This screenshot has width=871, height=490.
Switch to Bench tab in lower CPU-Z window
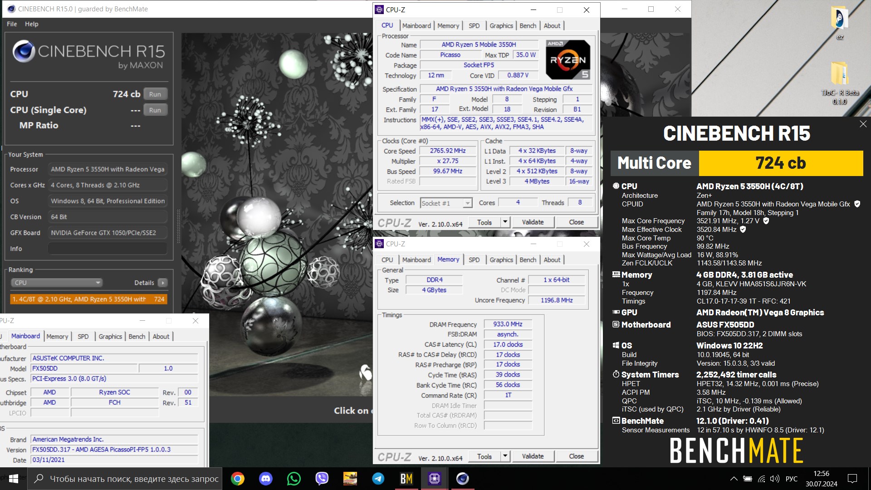click(x=528, y=260)
